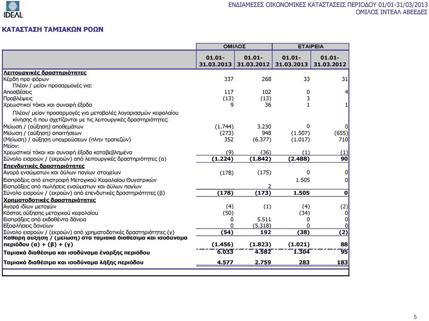Click row label (Μείωση) / αύξηση υποχρεώσεων (πλην τραπεζών)
Image resolution: width=429 pixels, height=321 pixels.
(67, 140)
